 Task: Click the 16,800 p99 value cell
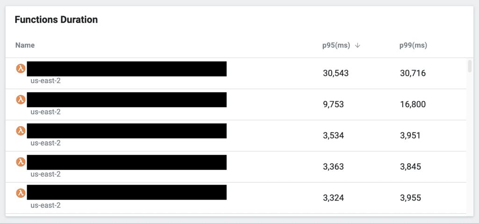coord(413,104)
